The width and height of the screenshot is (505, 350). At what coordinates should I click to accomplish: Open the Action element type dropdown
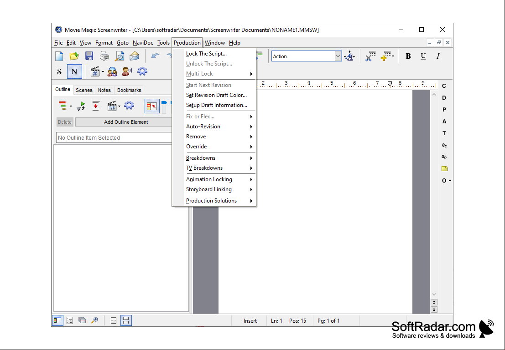coord(338,56)
